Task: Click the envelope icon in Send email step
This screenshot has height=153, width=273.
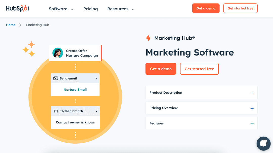Action: (x=56, y=78)
